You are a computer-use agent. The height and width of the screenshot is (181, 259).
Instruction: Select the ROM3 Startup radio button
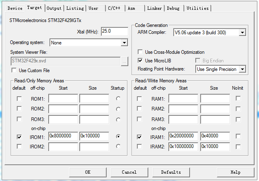click(x=118, y=120)
